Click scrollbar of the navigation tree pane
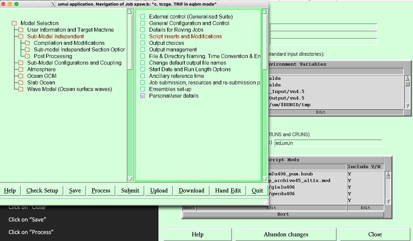 [x=130, y=95]
